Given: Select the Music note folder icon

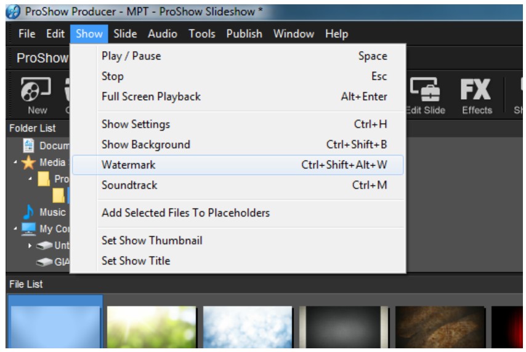Looking at the screenshot, I should click(28, 212).
